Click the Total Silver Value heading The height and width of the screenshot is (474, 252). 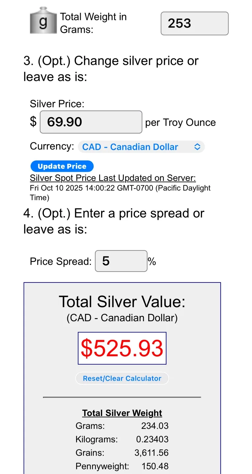pos(122,302)
